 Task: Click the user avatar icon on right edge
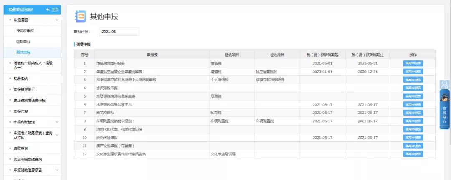[x=445, y=84]
